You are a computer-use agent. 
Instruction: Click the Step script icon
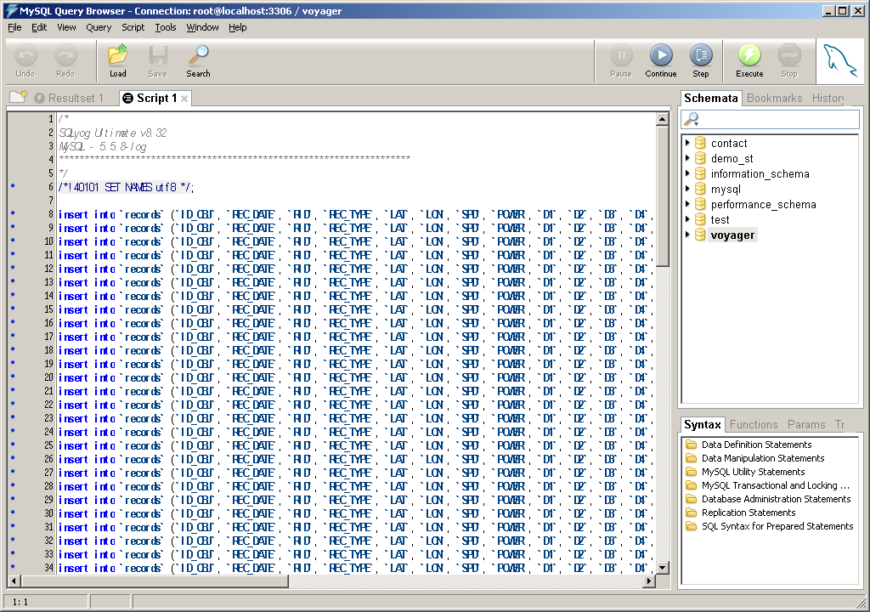(701, 55)
